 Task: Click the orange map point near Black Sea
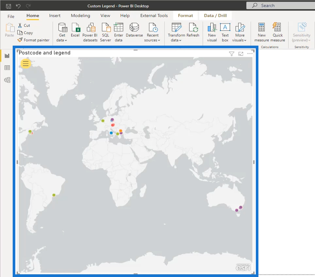[121, 131]
